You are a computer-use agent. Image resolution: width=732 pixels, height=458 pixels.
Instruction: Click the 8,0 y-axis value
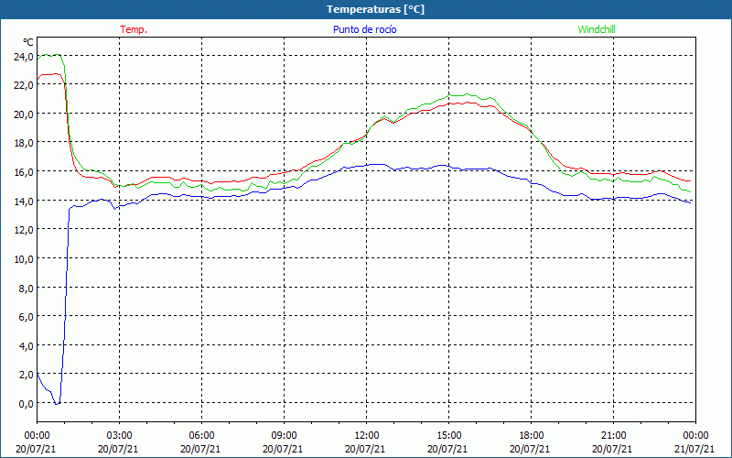[x=26, y=288]
